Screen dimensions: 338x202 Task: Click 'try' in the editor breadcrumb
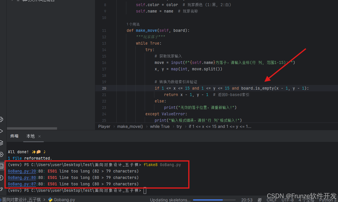pyautogui.click(x=179, y=126)
